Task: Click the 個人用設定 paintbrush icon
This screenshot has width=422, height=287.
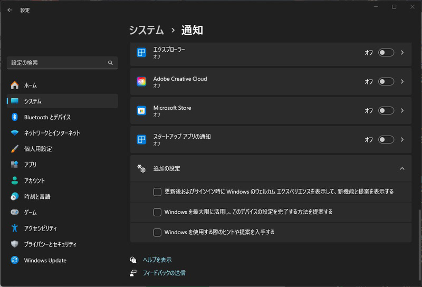Action: pyautogui.click(x=15, y=149)
